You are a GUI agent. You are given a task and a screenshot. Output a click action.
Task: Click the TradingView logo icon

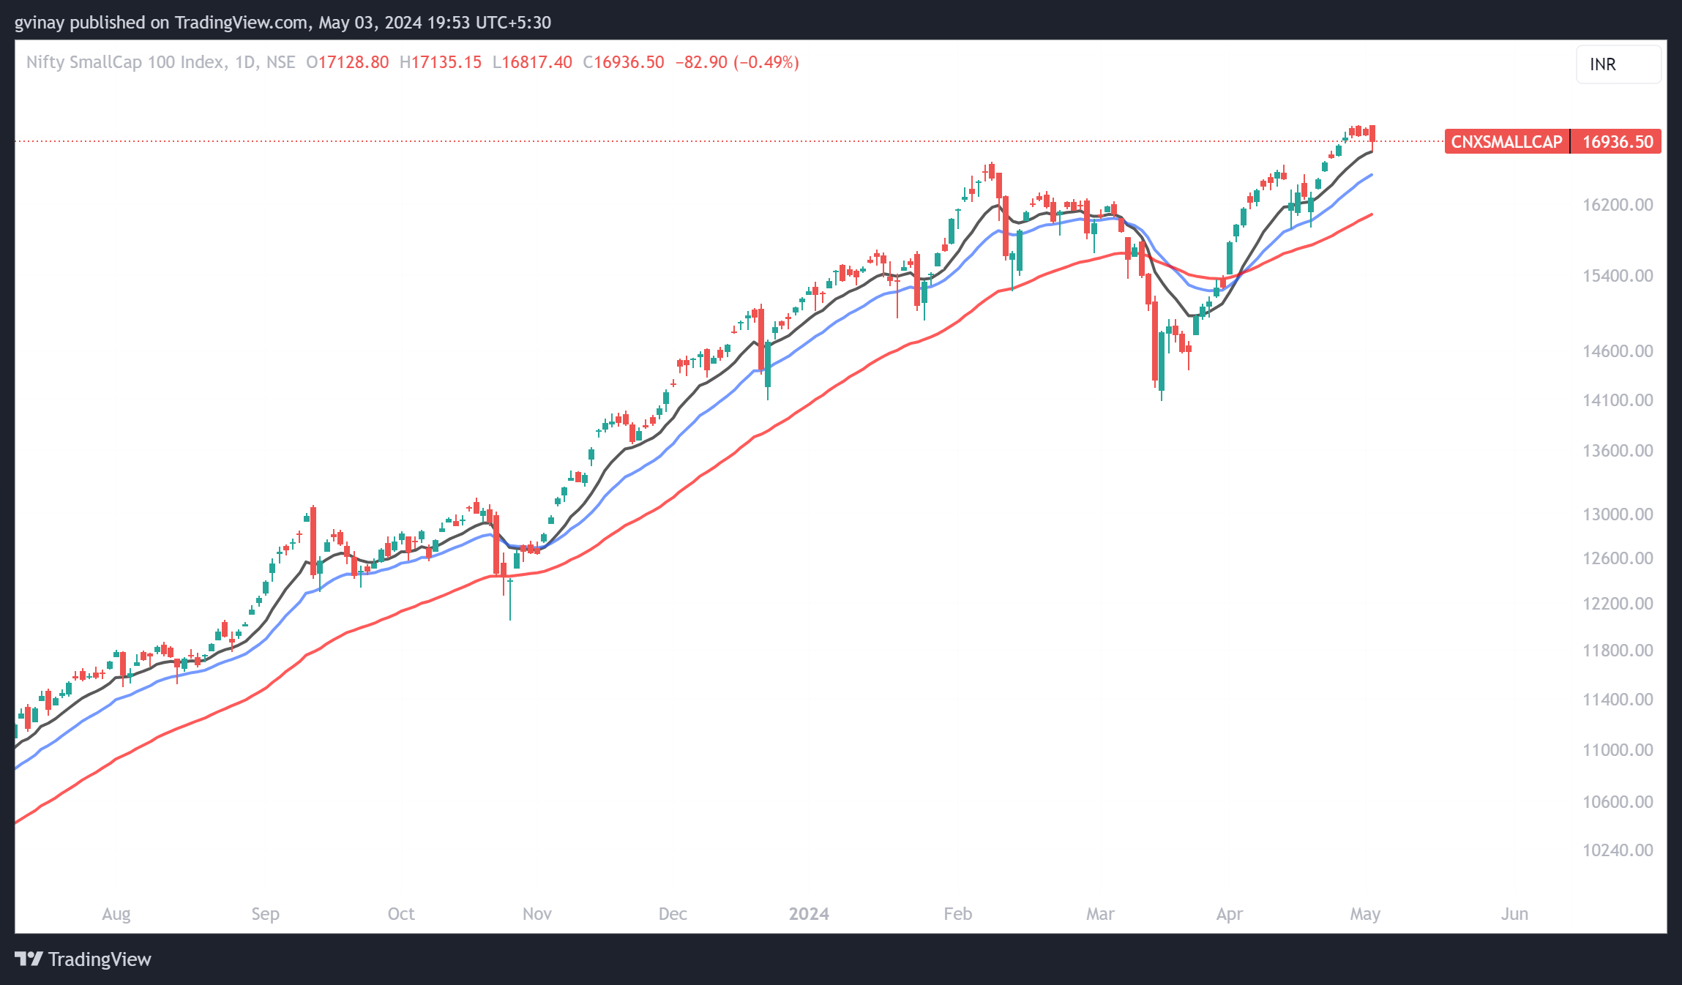(29, 959)
